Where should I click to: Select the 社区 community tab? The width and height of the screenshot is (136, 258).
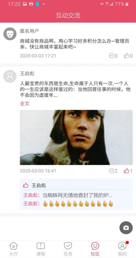tap(95, 249)
